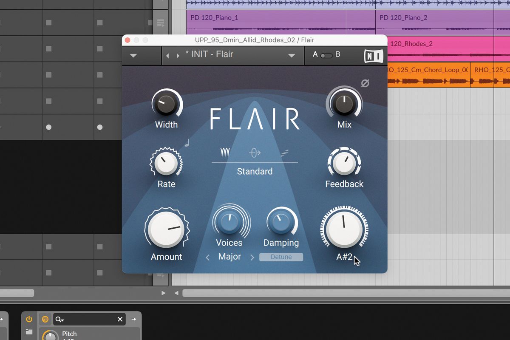This screenshot has width=510, height=340.
Task: Enable the Detune button under Damping
Action: pos(281,257)
